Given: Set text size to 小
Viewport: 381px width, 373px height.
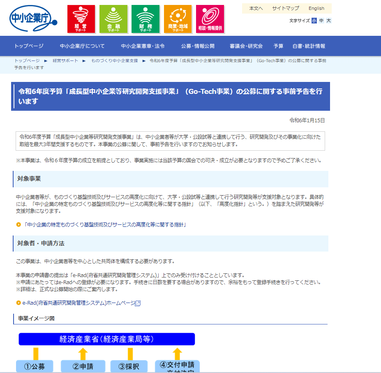Looking at the screenshot, I should 314,21.
